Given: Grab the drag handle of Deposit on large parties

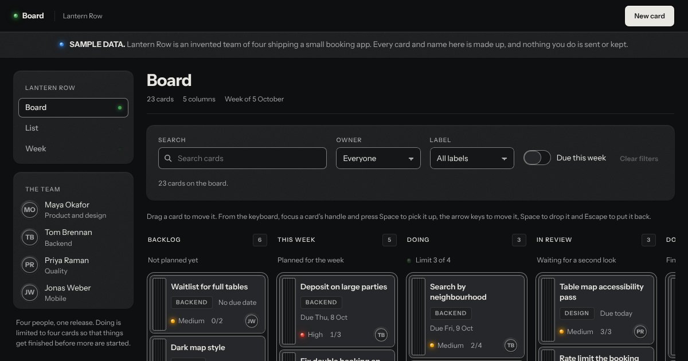Looking at the screenshot, I should (x=288, y=311).
